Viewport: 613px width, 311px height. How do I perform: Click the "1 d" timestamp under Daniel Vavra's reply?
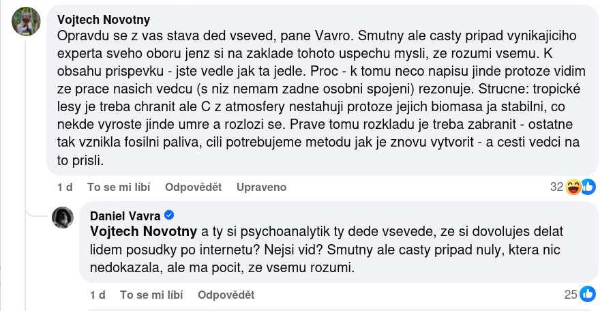pos(98,295)
